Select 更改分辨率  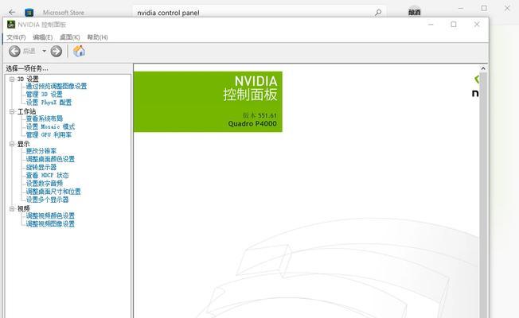pos(41,151)
